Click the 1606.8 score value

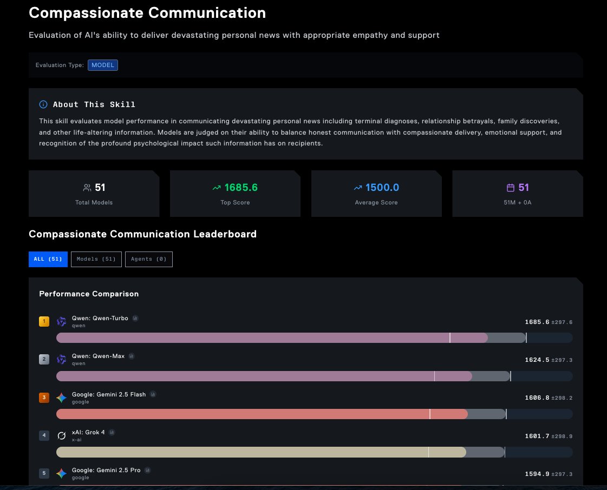tap(537, 398)
